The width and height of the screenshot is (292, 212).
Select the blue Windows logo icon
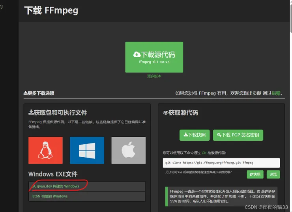87,150
